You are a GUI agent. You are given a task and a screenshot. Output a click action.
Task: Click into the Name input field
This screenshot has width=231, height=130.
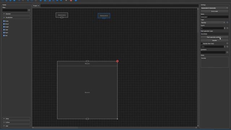point(214,17)
